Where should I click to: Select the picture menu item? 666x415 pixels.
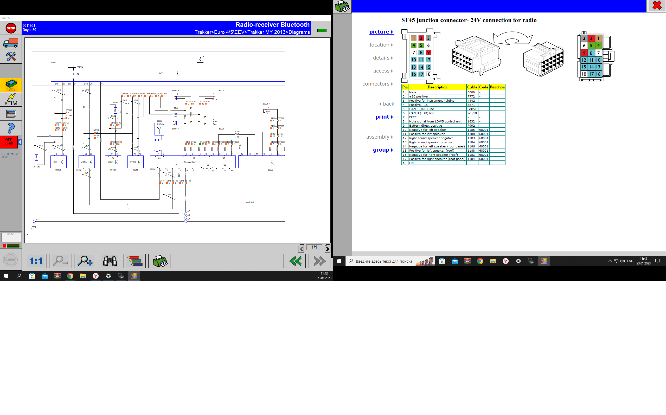pos(381,32)
